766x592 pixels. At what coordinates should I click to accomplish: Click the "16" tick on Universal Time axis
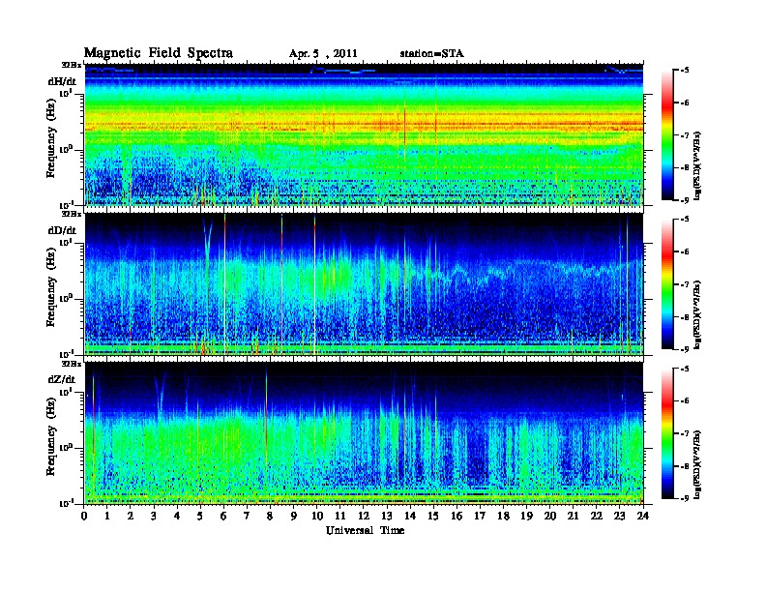coord(457,516)
